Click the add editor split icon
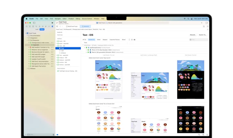 (207, 26)
